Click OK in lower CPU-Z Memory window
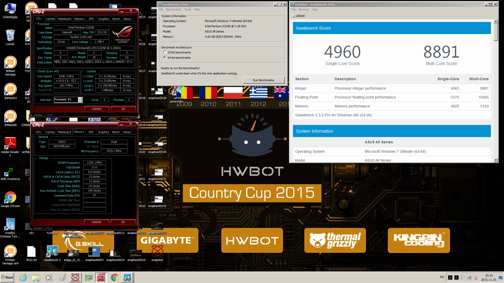Viewport: 504px width, 283px height. (x=123, y=222)
